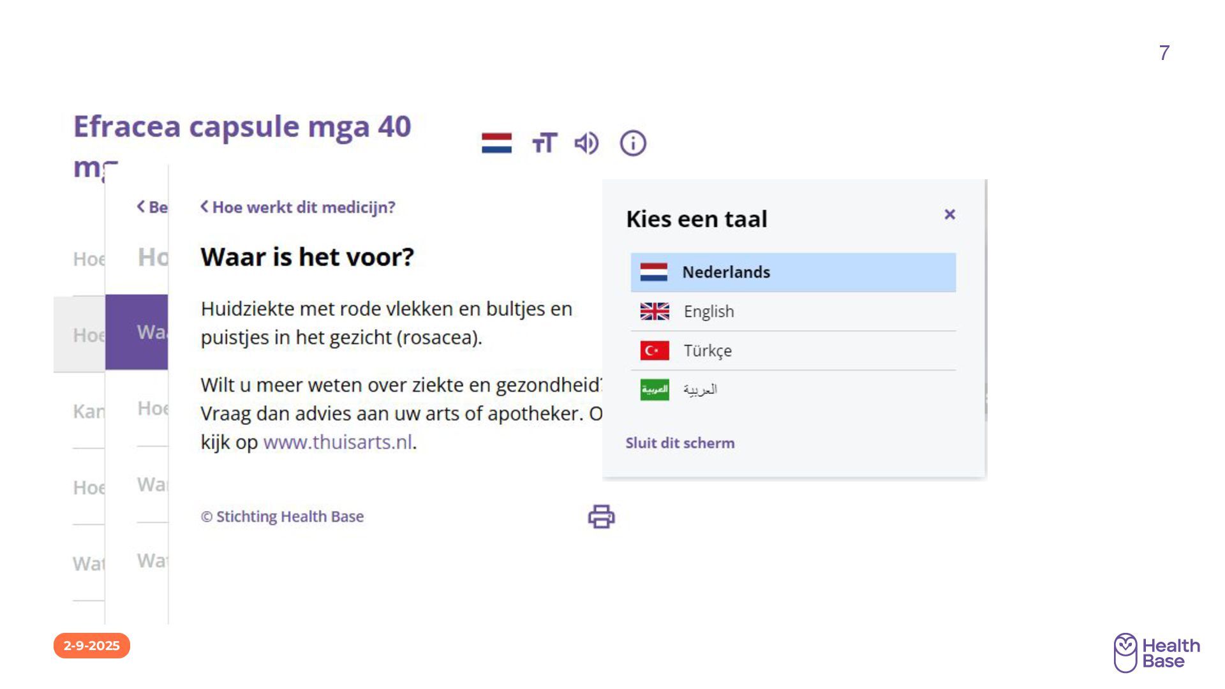
Task: Click the Turkish flag icon
Action: point(655,350)
